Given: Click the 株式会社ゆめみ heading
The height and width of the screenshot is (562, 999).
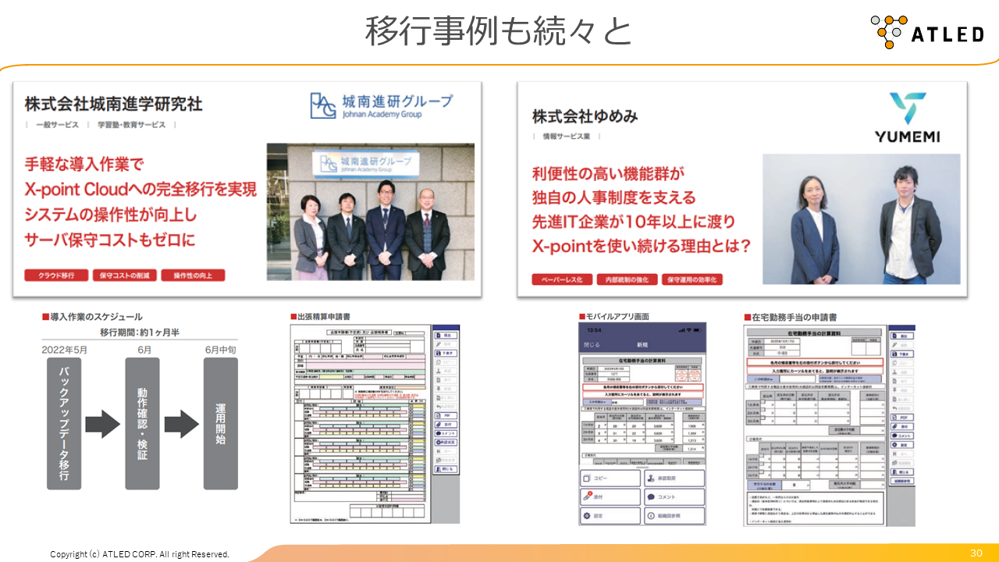Looking at the screenshot, I should [585, 116].
